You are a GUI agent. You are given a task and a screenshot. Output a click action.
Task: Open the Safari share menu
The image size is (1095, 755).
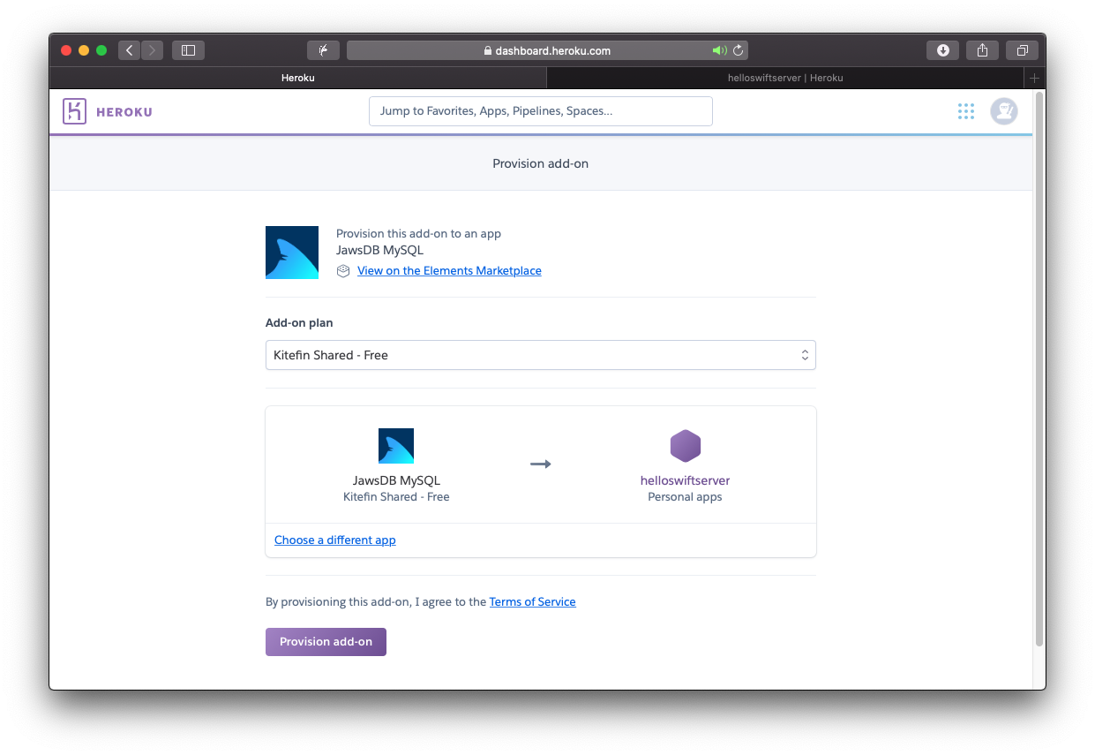pos(982,50)
